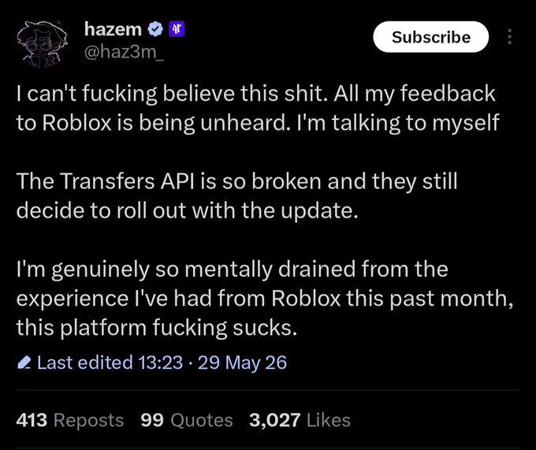This screenshot has width=536, height=450.
Task: Click the 29 May 26 date
Action: [x=242, y=363]
